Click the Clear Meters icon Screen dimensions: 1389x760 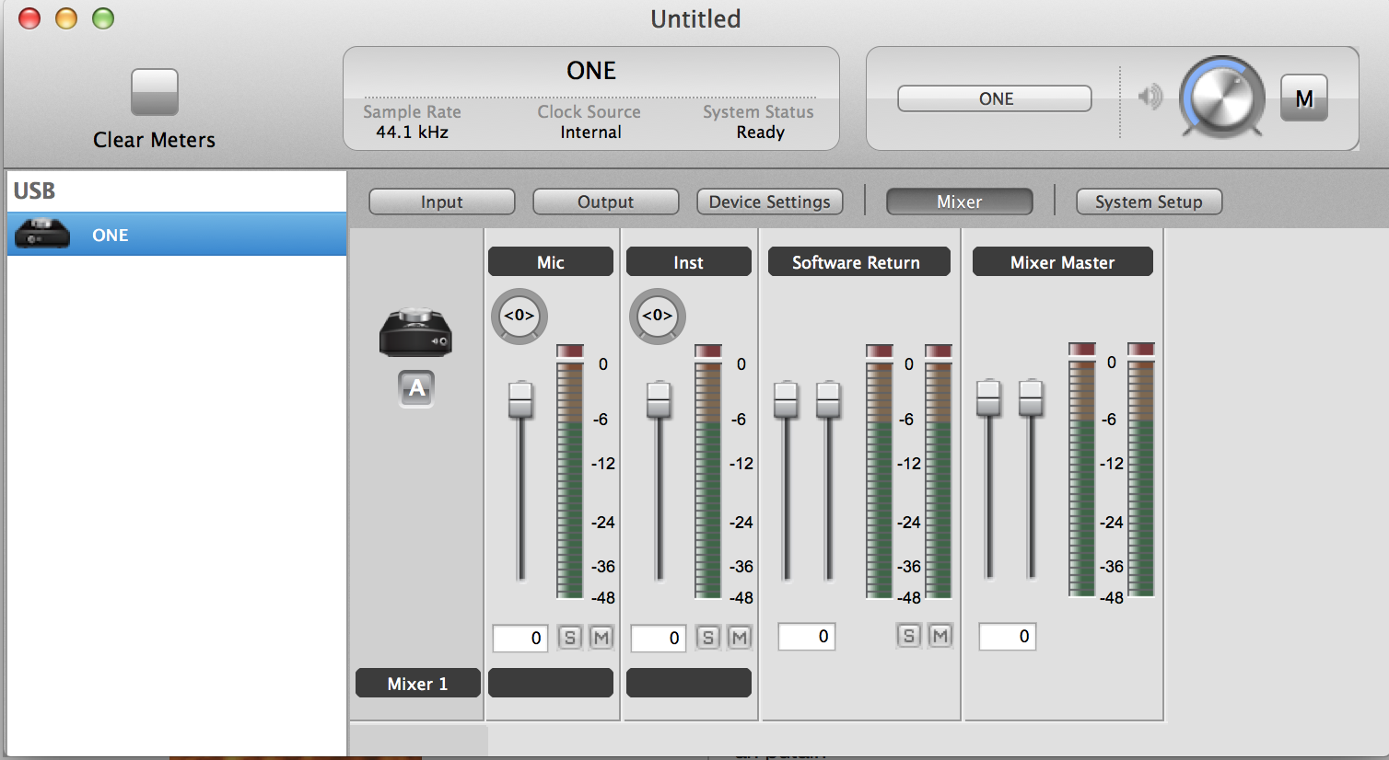point(153,93)
